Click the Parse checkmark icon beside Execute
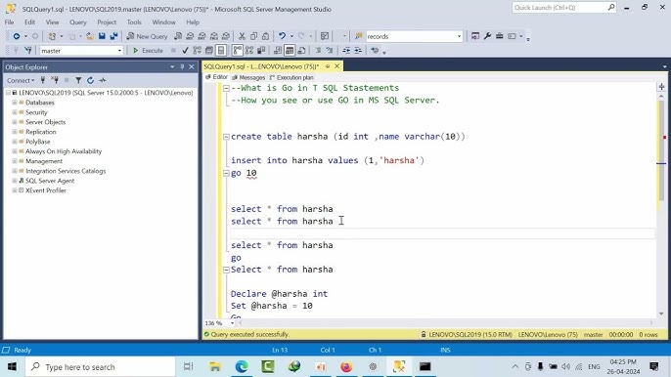This screenshot has width=671, height=377. [185, 51]
